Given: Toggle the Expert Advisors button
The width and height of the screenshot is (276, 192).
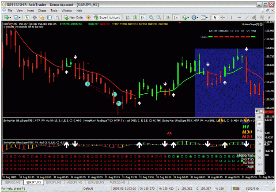Looking at the screenshot, I should click(x=107, y=17).
